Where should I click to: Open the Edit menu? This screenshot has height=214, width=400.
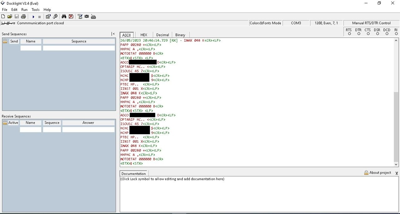pyautogui.click(x=14, y=10)
